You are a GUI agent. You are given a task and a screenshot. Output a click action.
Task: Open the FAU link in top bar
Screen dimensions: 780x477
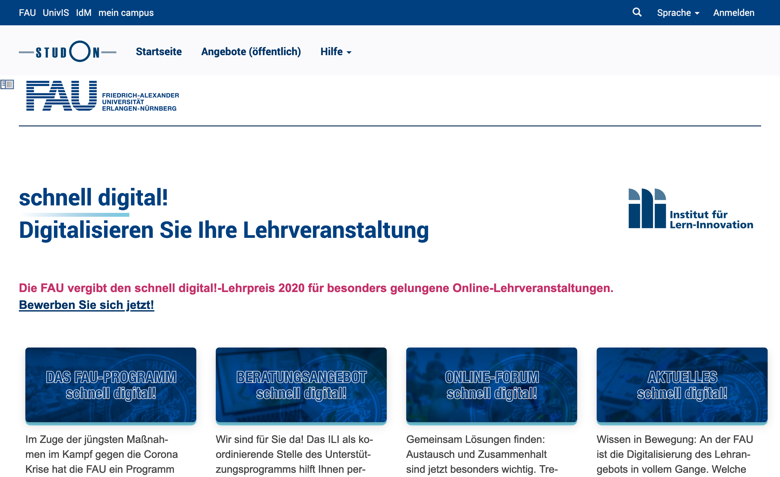(27, 13)
